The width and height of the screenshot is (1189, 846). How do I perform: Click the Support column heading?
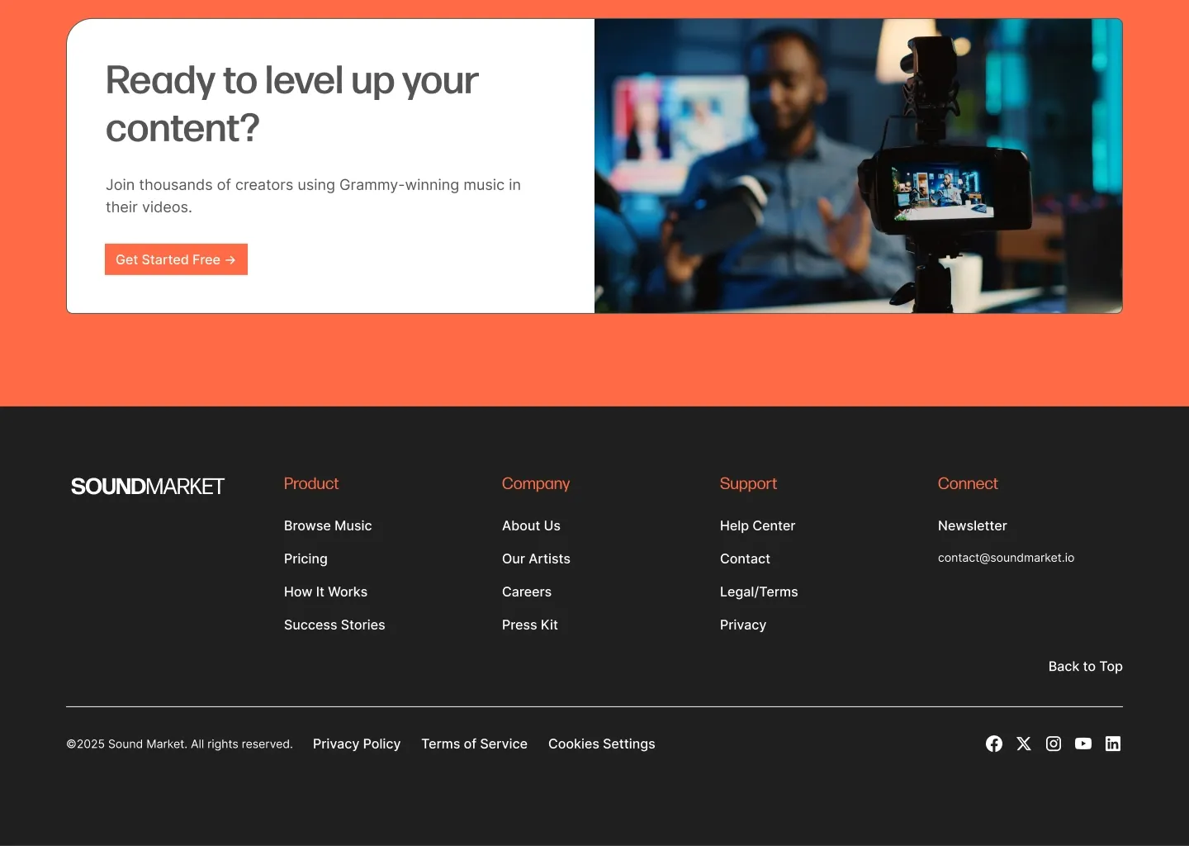748,483
